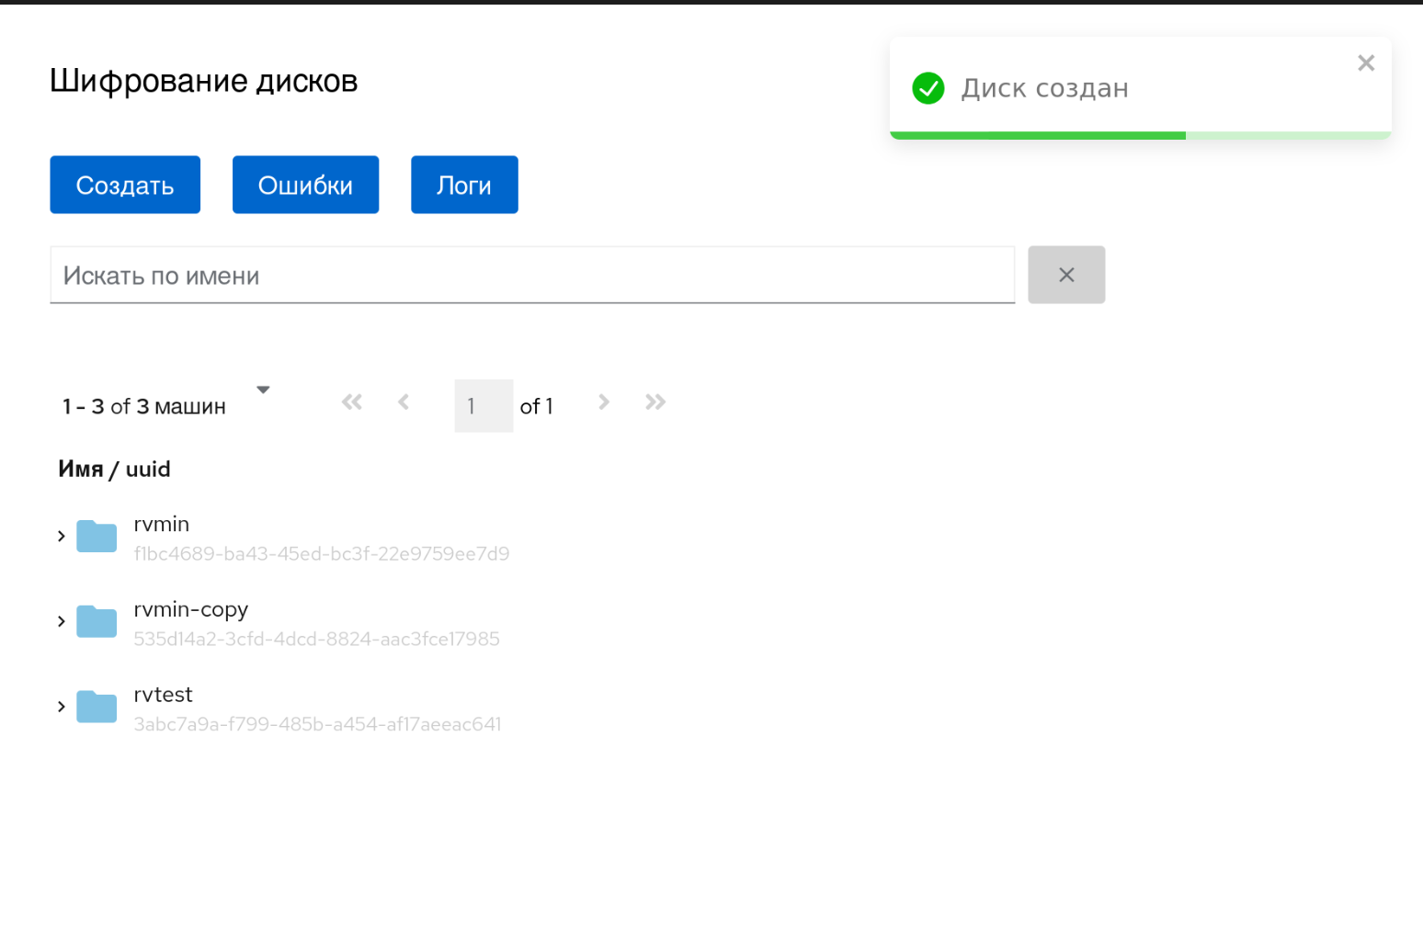Click the rvmin-copy folder icon
Screen dimensions: 1423x952
coord(97,622)
